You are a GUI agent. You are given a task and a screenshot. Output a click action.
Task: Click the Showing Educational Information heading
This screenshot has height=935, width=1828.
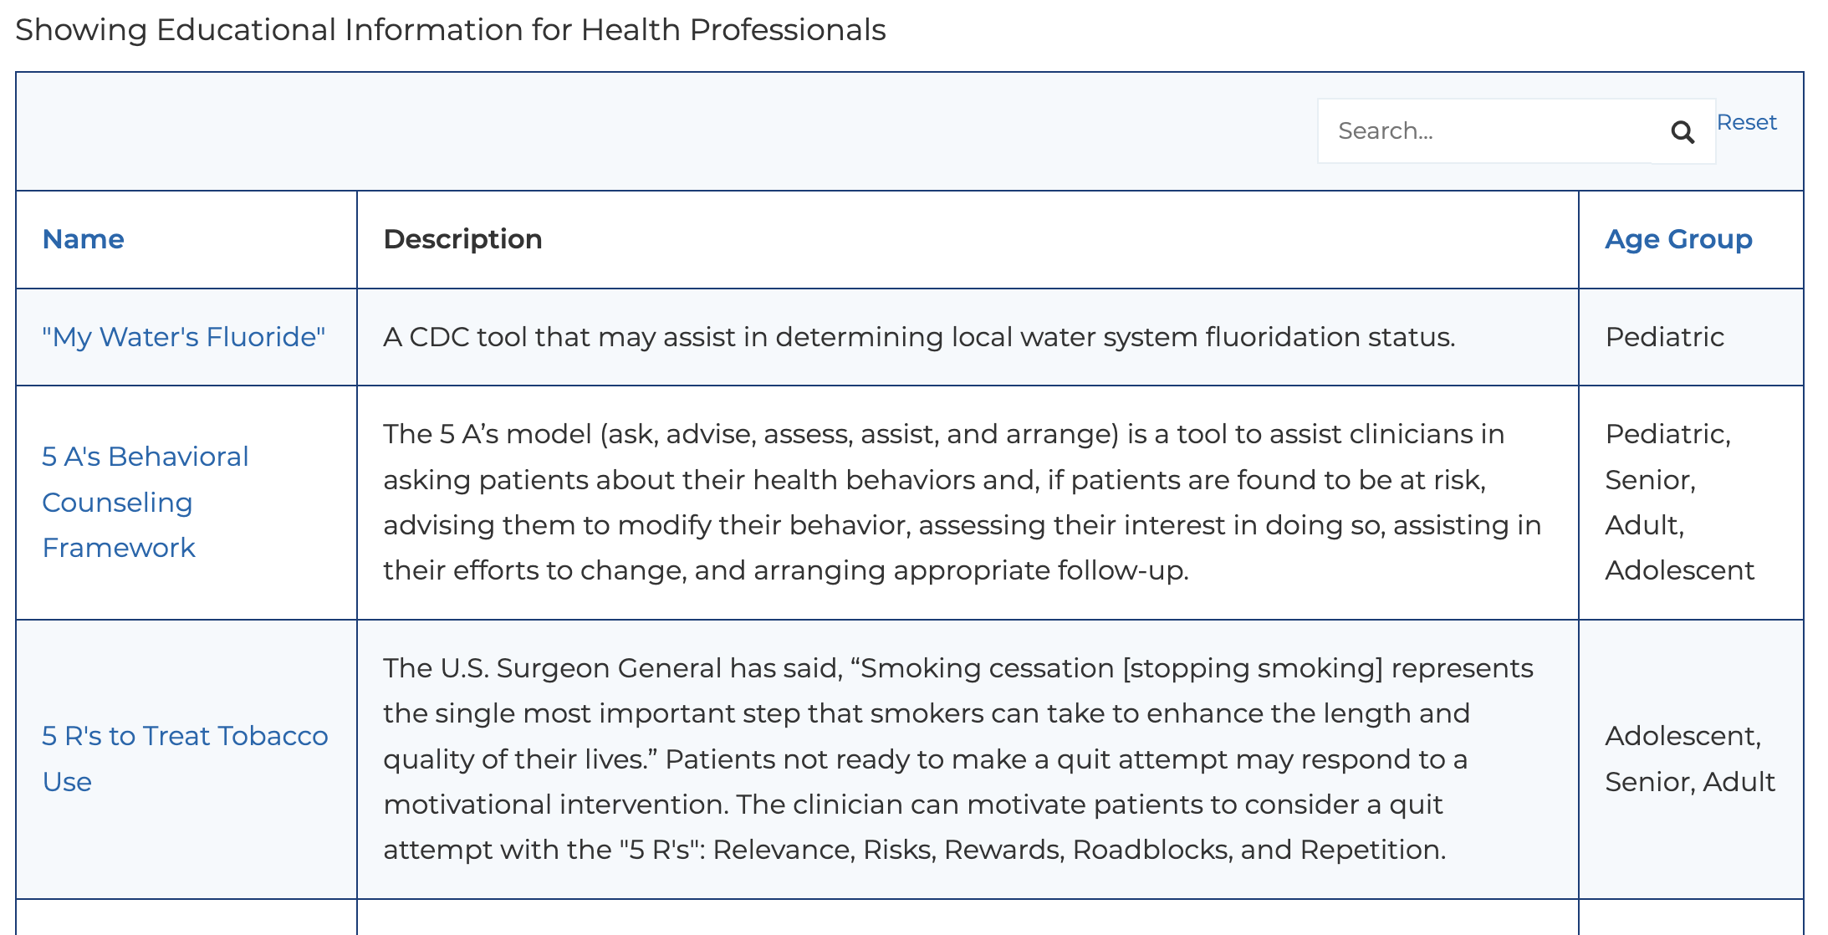pos(451,30)
